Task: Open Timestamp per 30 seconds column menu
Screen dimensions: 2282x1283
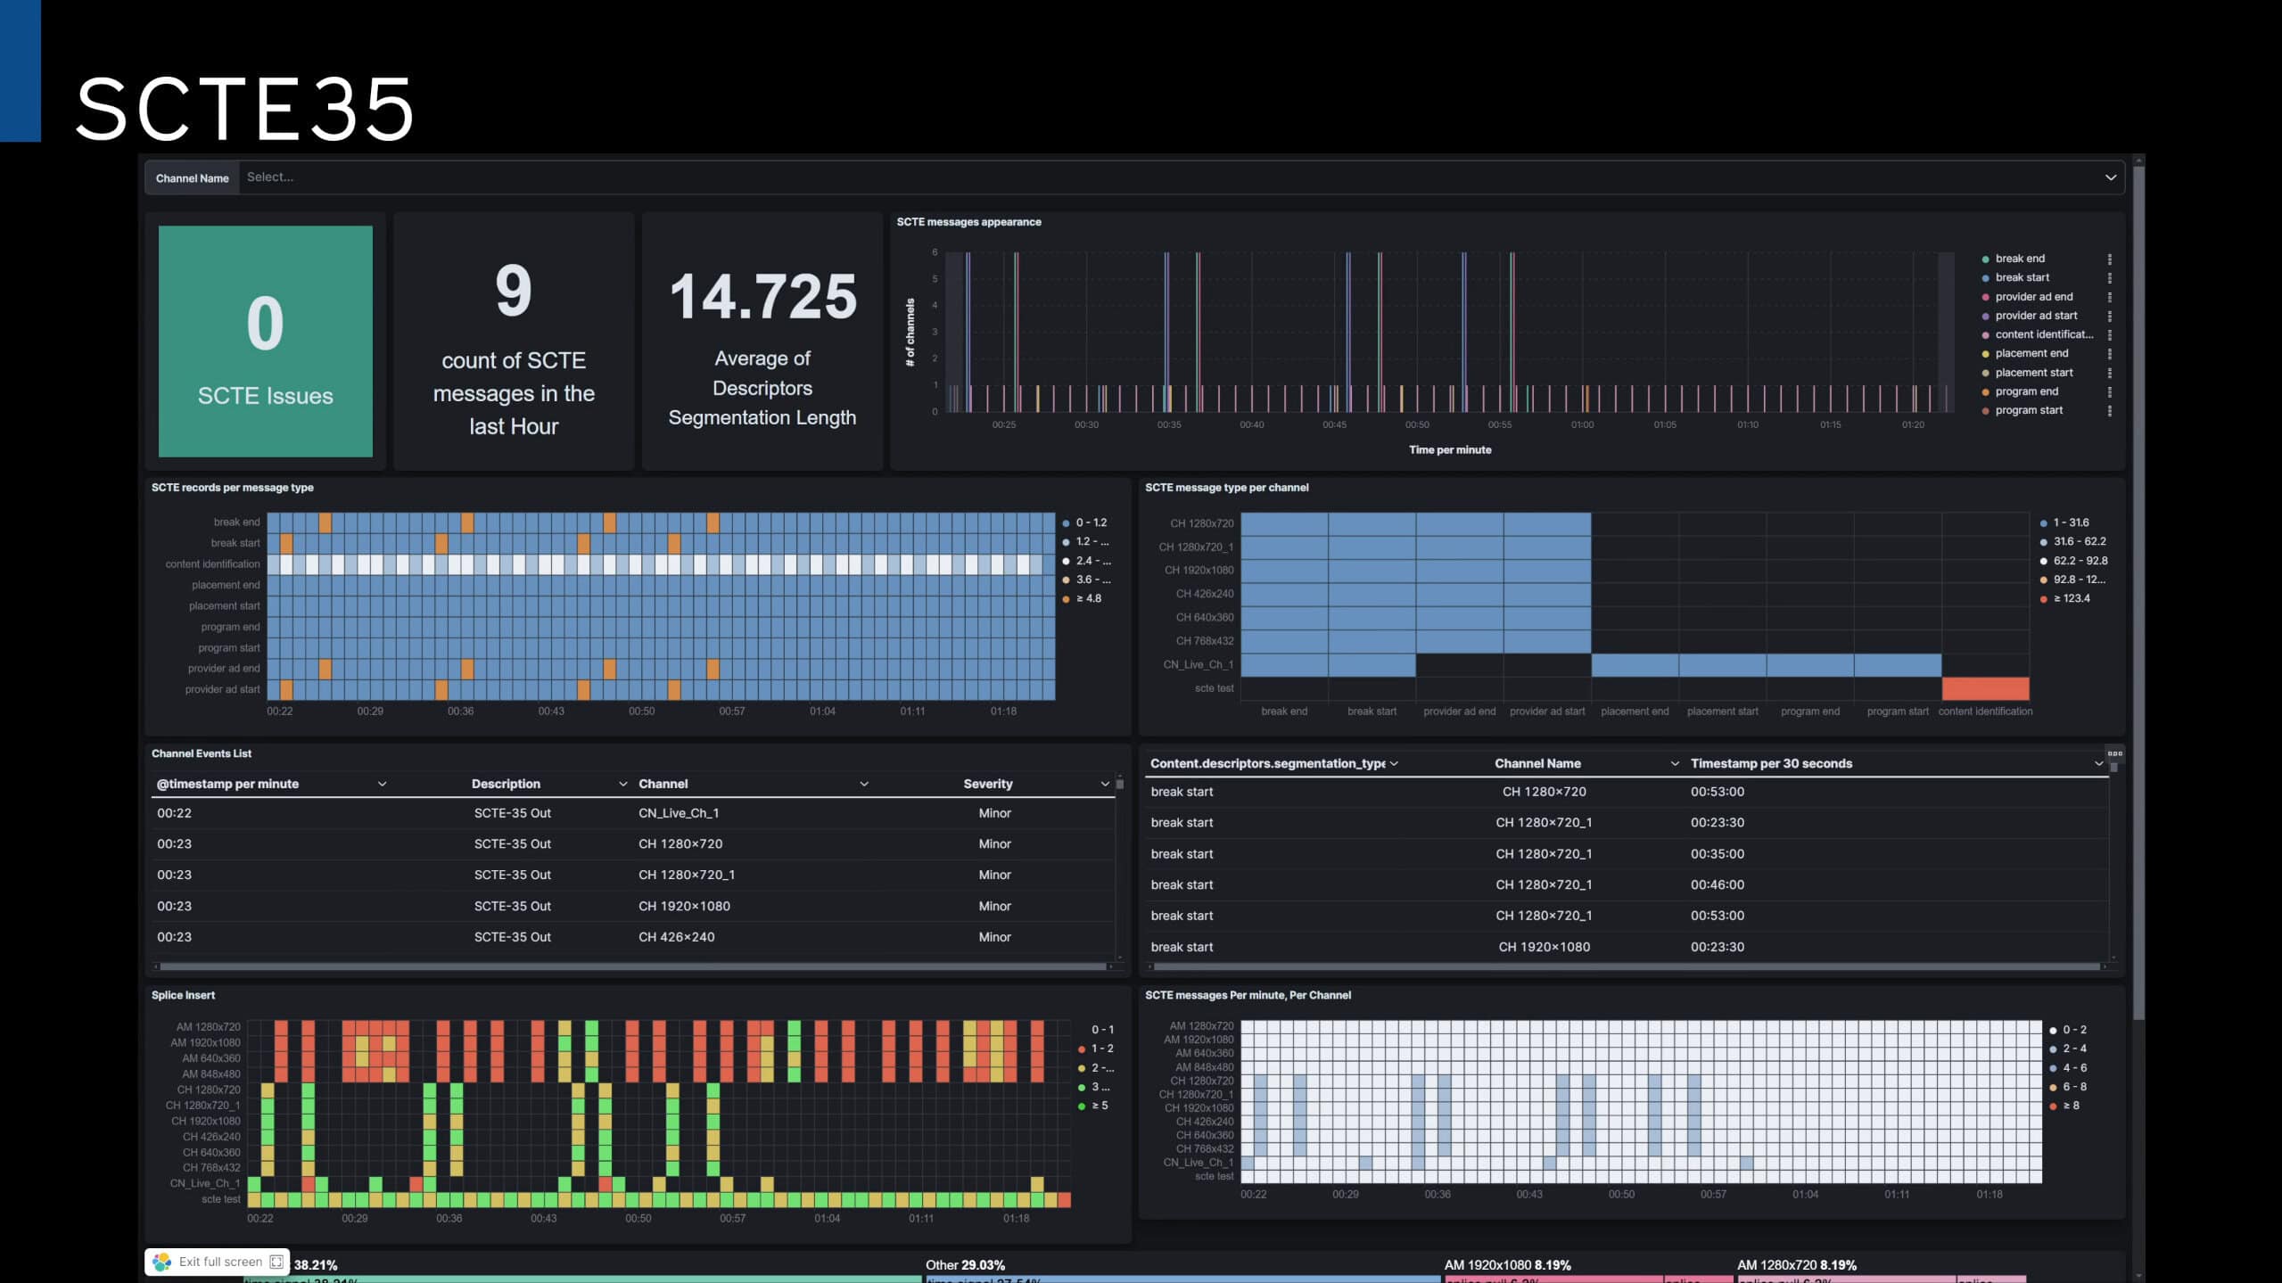Action: pyautogui.click(x=2097, y=764)
